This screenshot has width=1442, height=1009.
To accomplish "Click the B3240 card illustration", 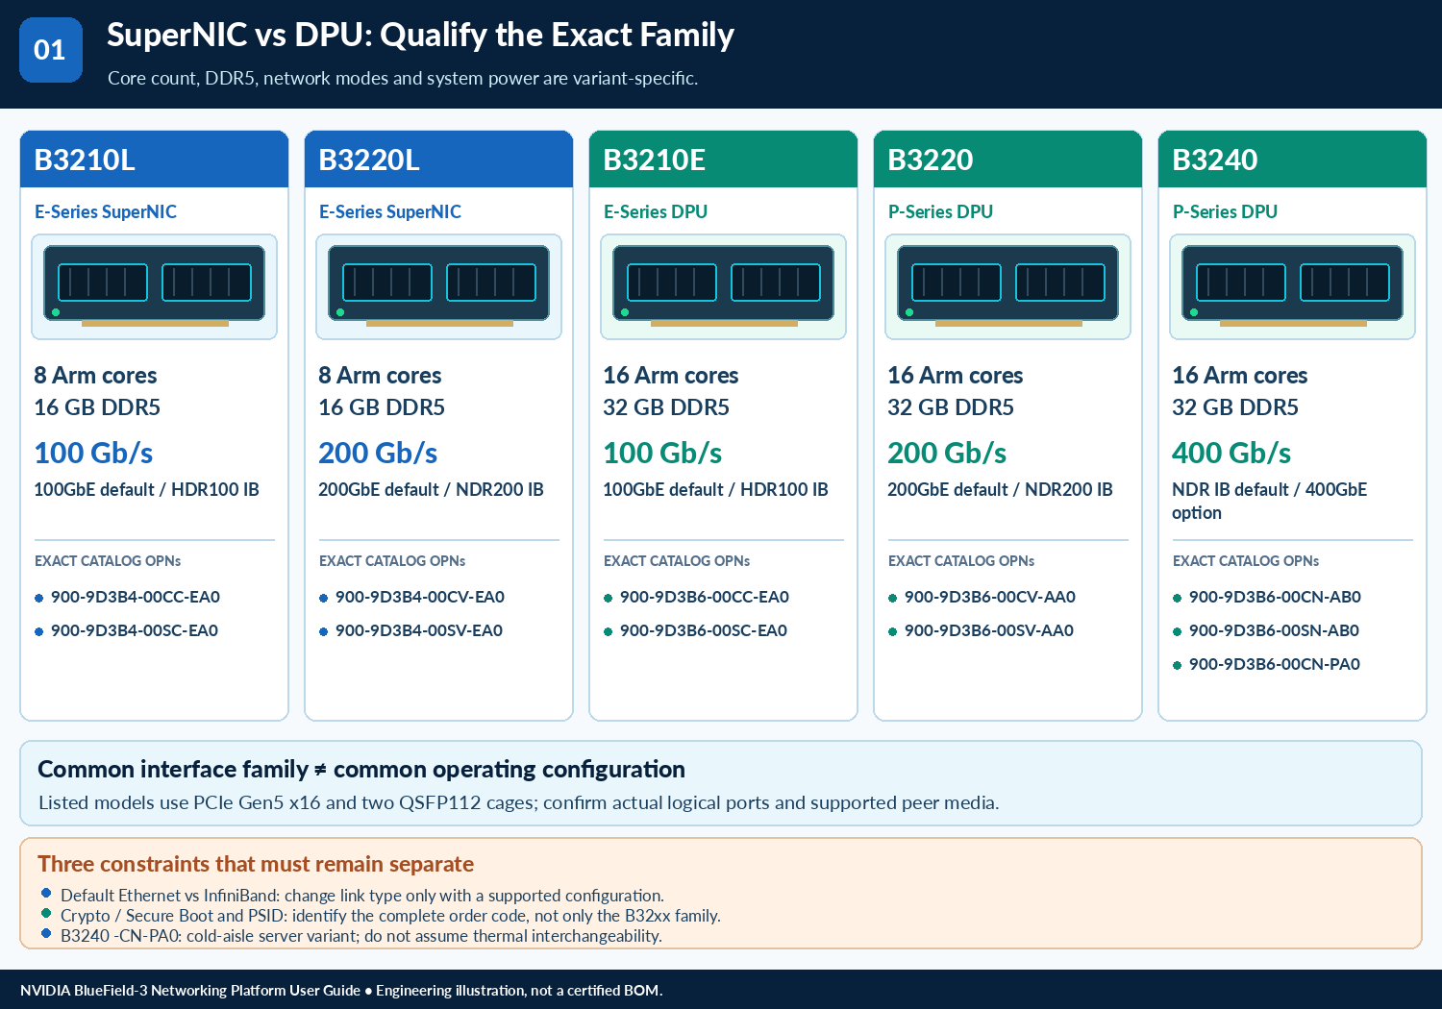I will click(1292, 286).
